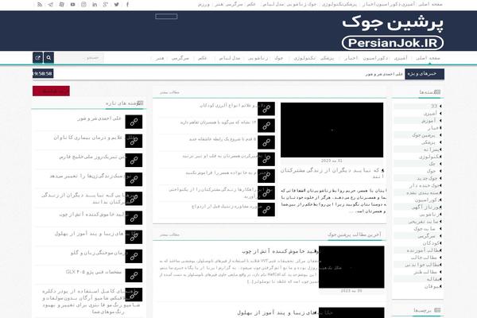
Task: Click link icon beside 'درمان سوختگی زبان و گلو'
Action: click(x=134, y=256)
